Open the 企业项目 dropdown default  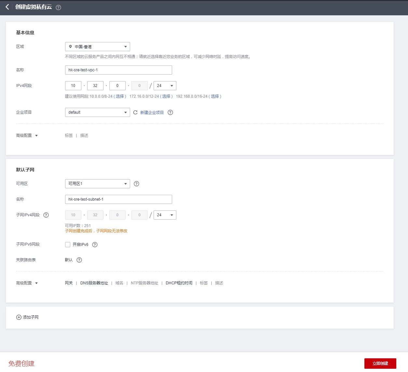(98, 112)
